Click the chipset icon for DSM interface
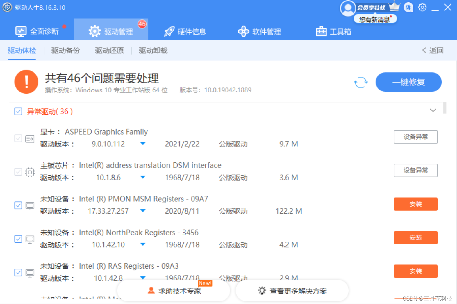This screenshot has width=457, height=304. (30, 172)
